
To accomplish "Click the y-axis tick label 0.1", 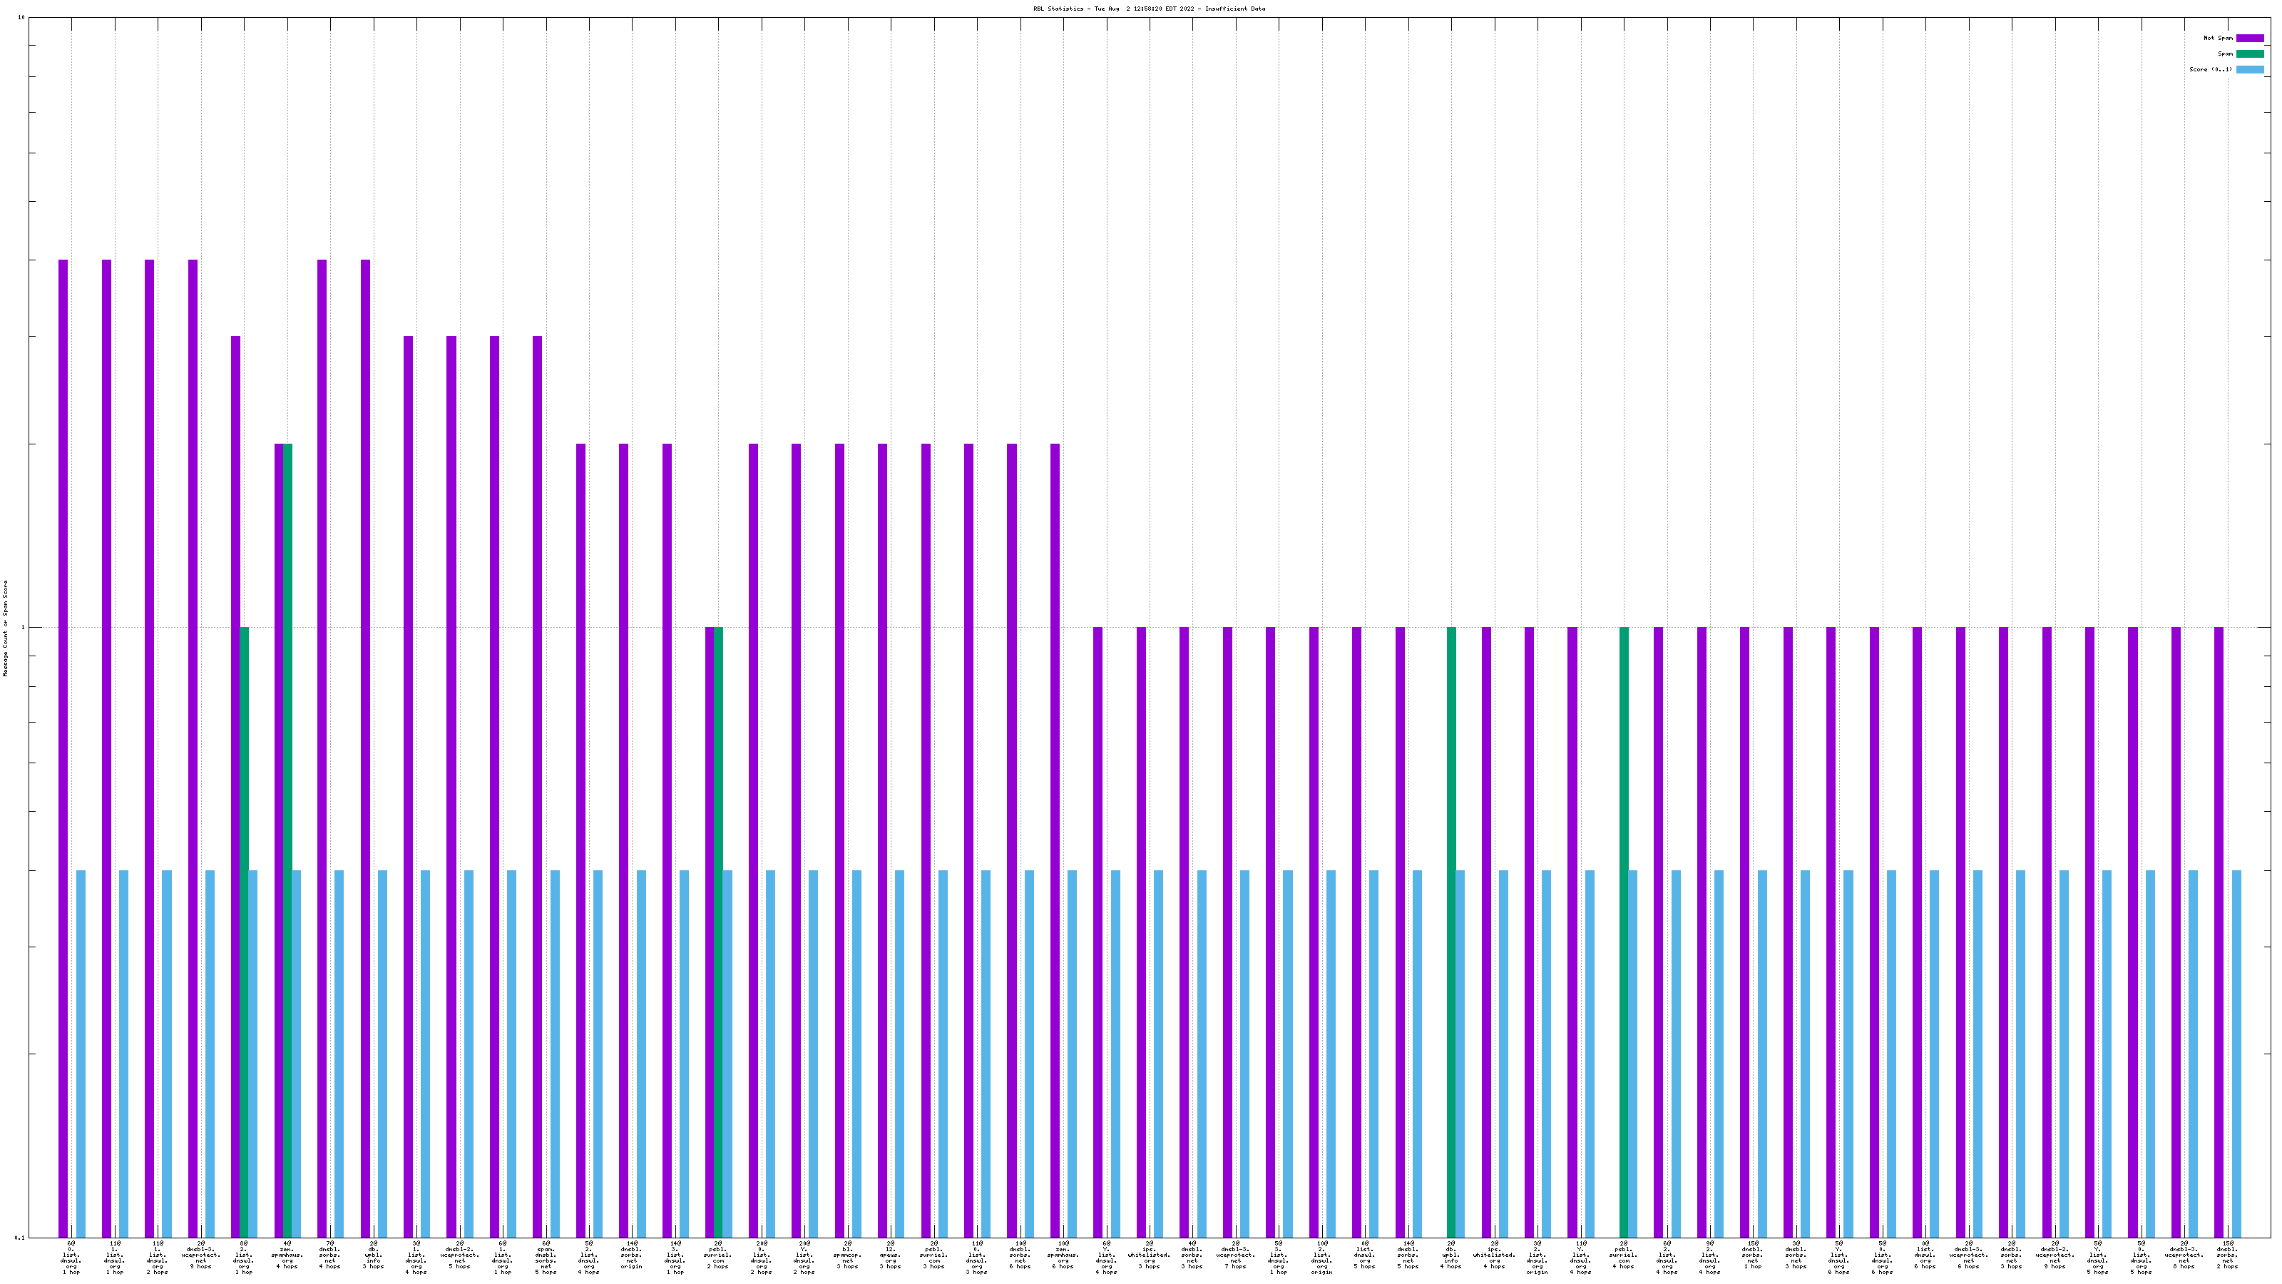I will coord(19,1237).
